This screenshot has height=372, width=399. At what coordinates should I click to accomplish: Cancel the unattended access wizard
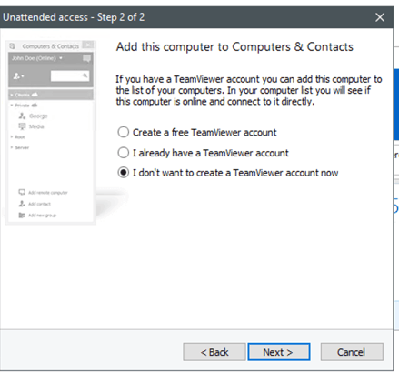[x=352, y=352]
